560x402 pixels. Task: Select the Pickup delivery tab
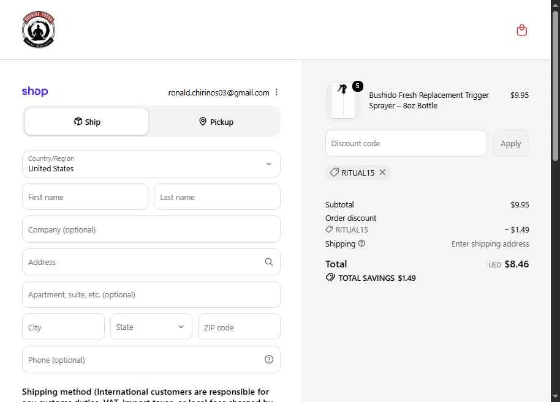216,122
